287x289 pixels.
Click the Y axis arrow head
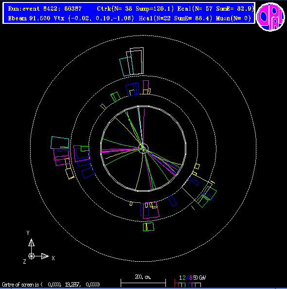(x=31, y=242)
